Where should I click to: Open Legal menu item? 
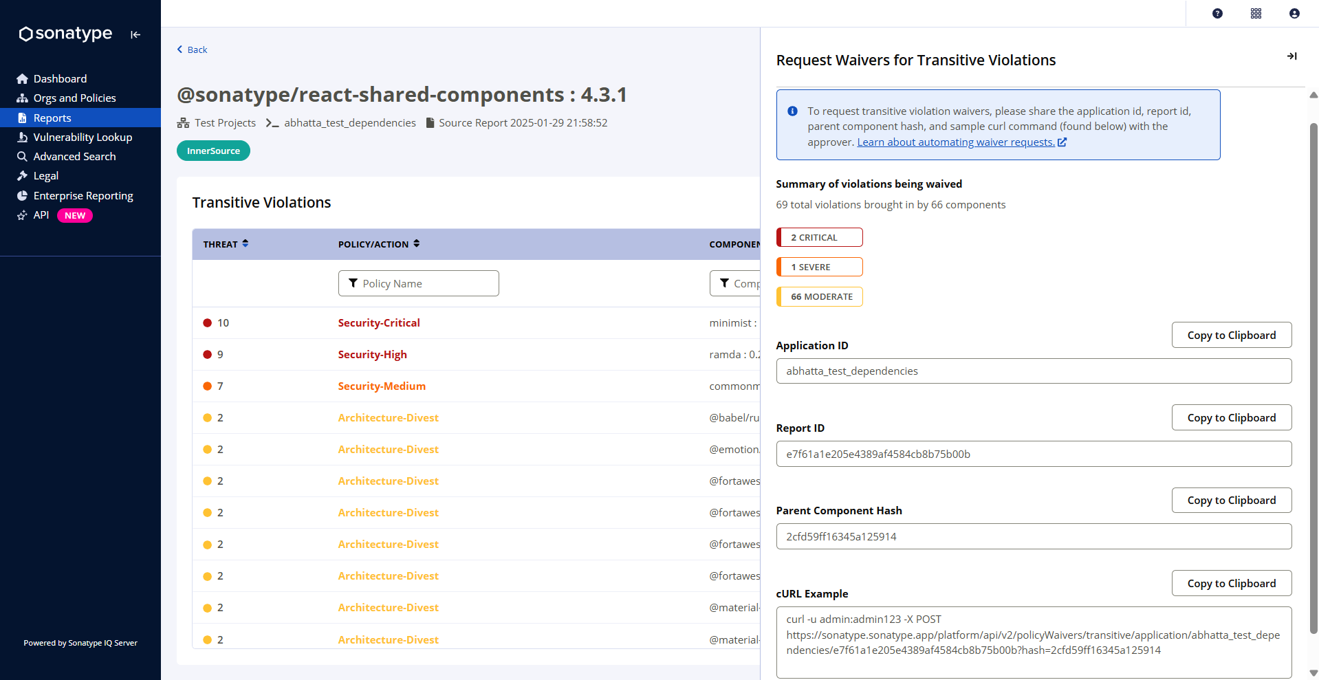coord(80,176)
